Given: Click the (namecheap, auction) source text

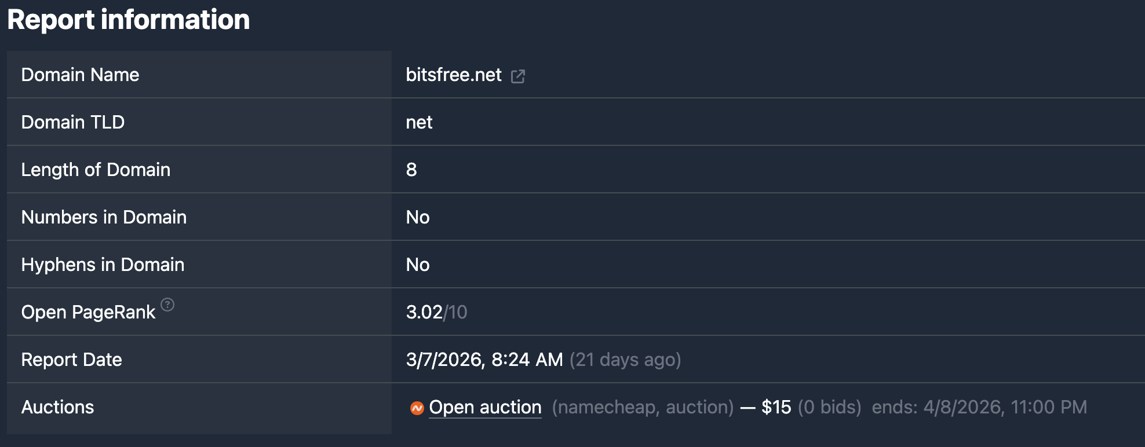Looking at the screenshot, I should click(x=642, y=407).
